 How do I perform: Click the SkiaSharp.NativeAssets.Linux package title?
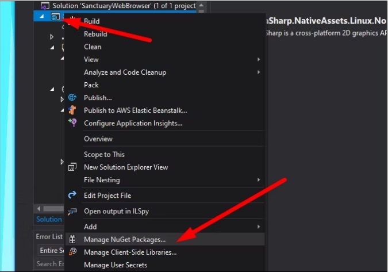(x=326, y=21)
